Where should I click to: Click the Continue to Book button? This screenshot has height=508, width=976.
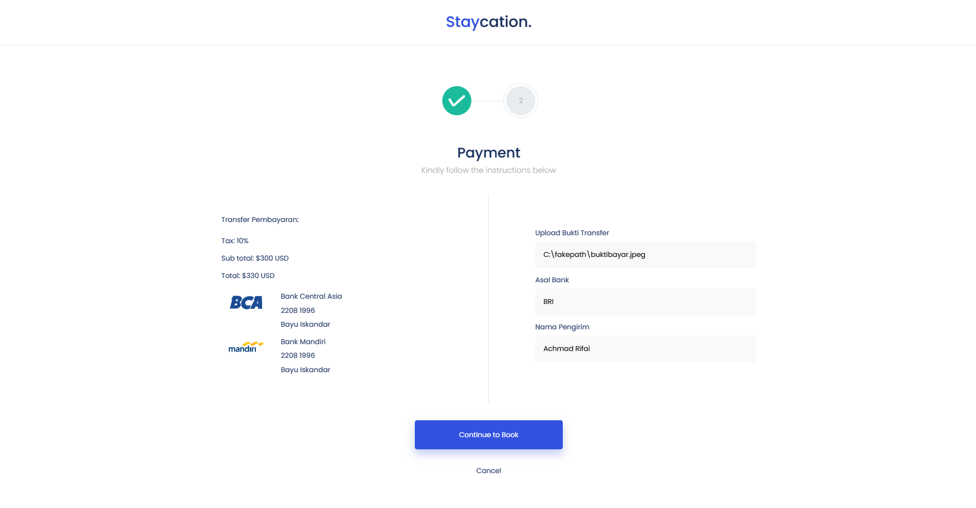click(488, 435)
